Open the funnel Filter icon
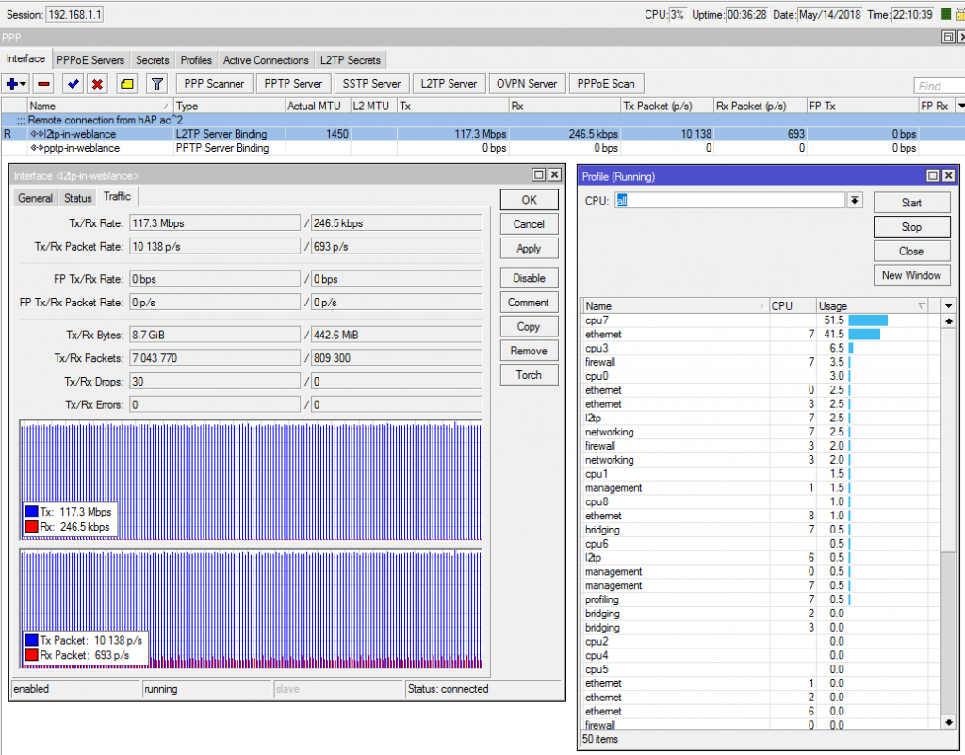The width and height of the screenshot is (965, 755). (158, 84)
